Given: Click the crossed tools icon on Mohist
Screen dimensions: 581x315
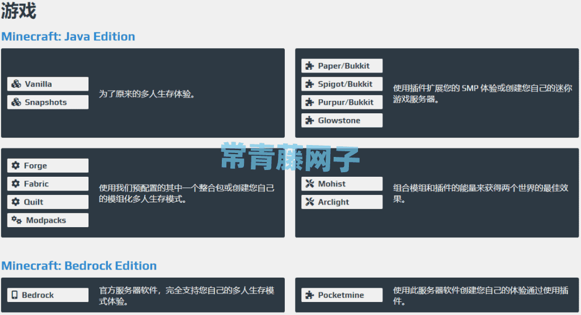Looking at the screenshot, I should click(310, 184).
